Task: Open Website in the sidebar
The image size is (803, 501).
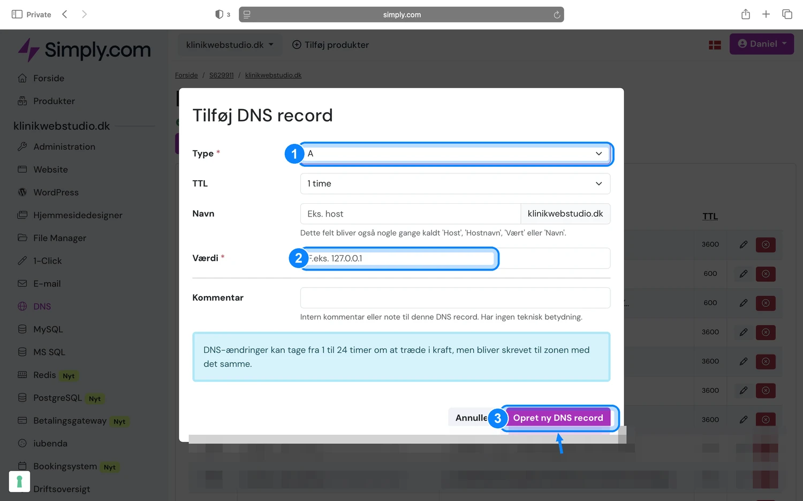Action: (x=50, y=169)
